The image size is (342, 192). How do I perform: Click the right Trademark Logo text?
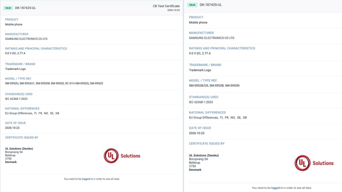(x=200, y=70)
